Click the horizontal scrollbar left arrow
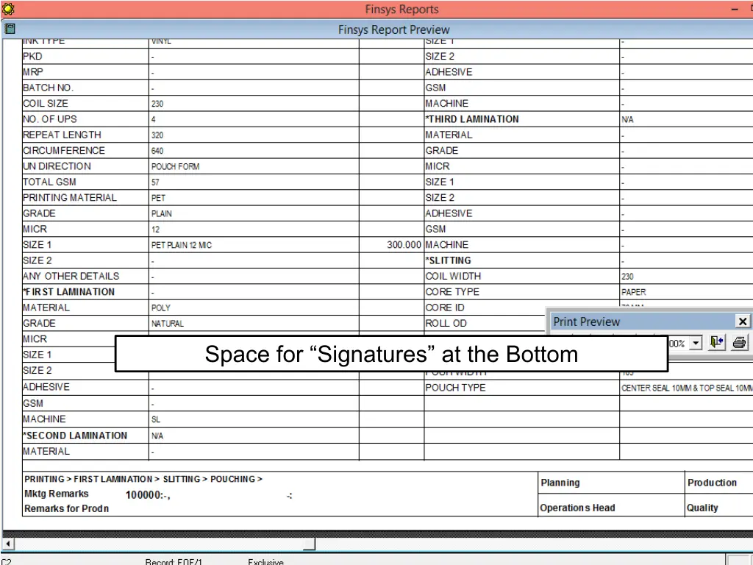Viewport: 753px width, 565px height. [x=8, y=544]
